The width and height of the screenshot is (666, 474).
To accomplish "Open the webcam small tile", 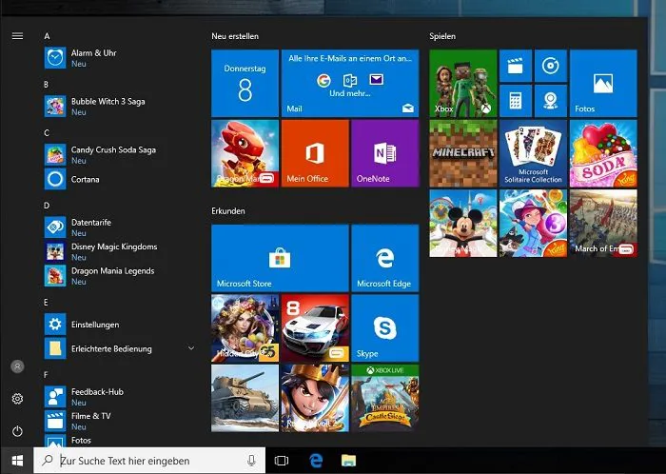I will click(551, 101).
